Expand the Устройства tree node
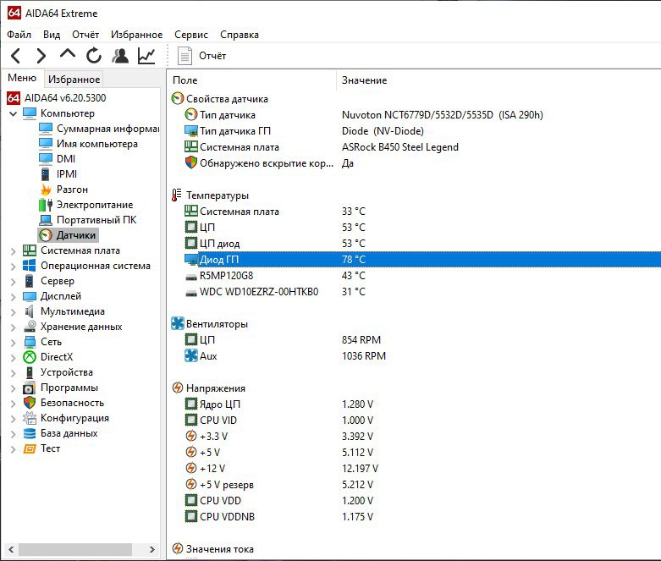This screenshot has width=661, height=561. [13, 372]
